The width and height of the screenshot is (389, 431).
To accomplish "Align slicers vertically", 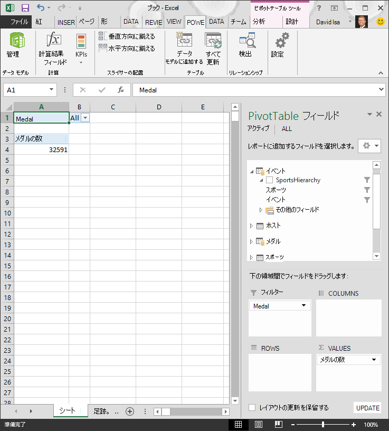I will point(127,36).
